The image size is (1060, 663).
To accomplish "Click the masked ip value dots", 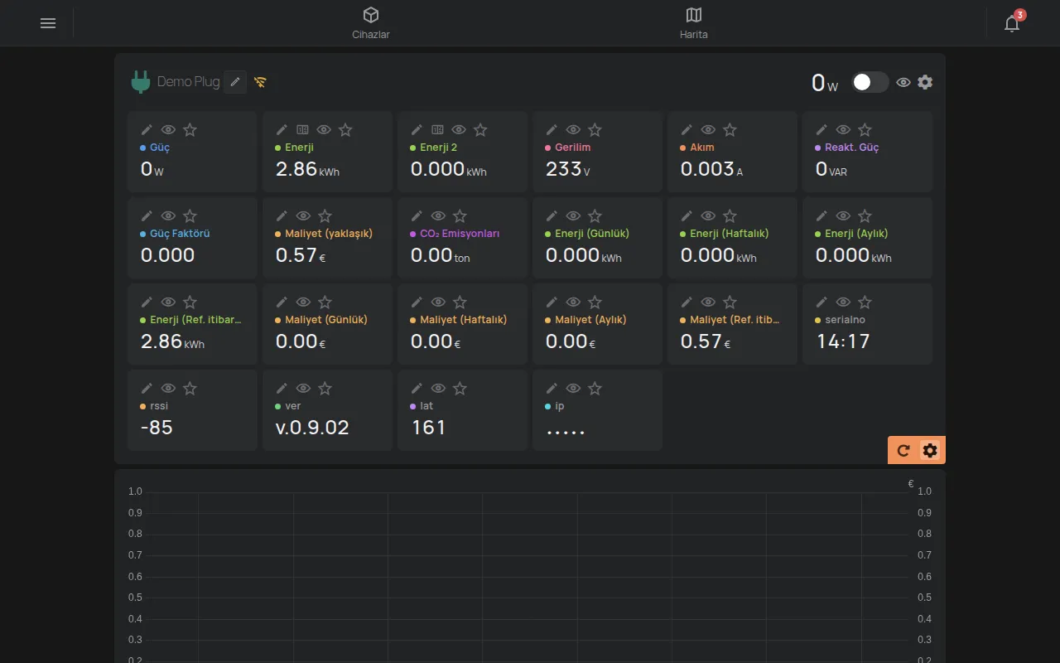I will pos(566,431).
